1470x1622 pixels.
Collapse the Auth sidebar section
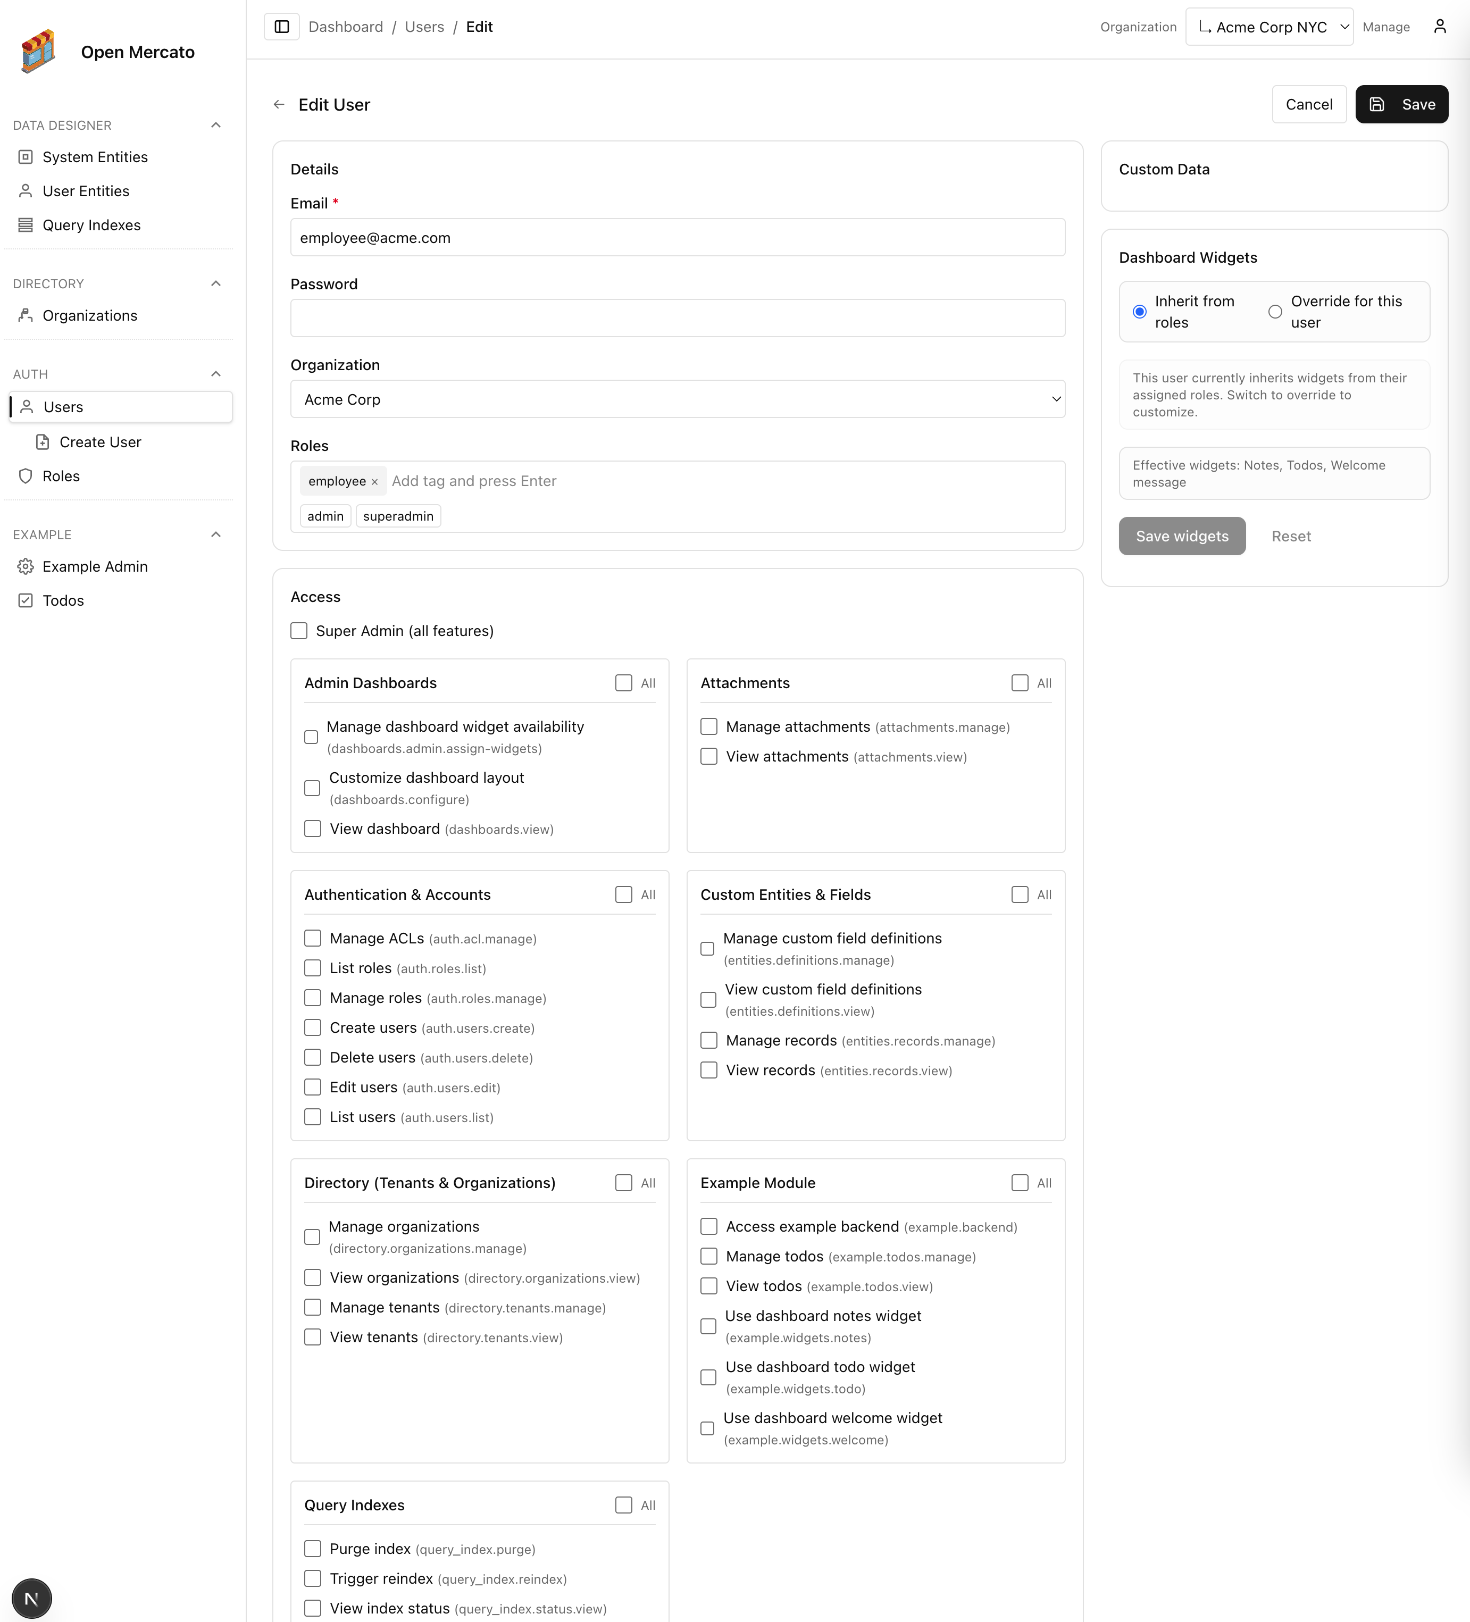coord(215,373)
